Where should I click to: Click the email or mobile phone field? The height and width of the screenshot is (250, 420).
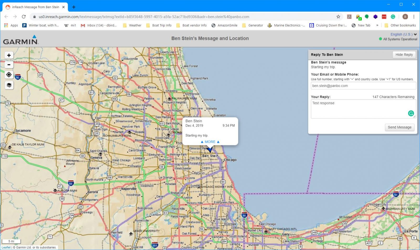363,86
